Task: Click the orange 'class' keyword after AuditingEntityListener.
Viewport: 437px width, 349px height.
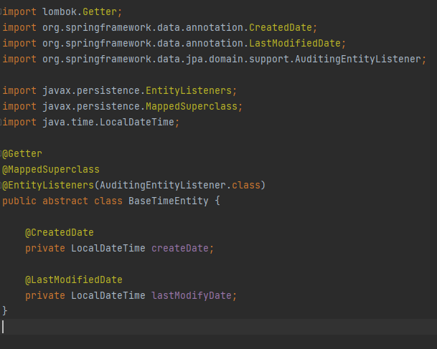Action: [246, 185]
